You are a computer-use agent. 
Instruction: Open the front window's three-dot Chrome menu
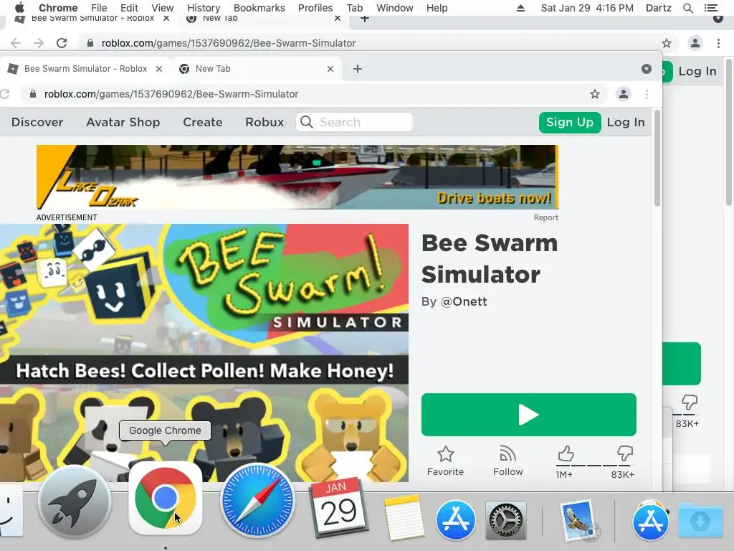[x=647, y=94]
